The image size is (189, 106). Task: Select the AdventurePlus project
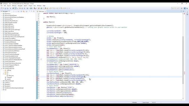[9, 19]
